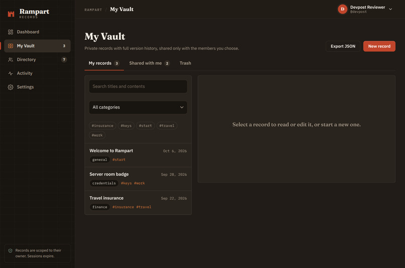Open the Travel insurance record
Viewport: 405px width, 268px height.
138,203
